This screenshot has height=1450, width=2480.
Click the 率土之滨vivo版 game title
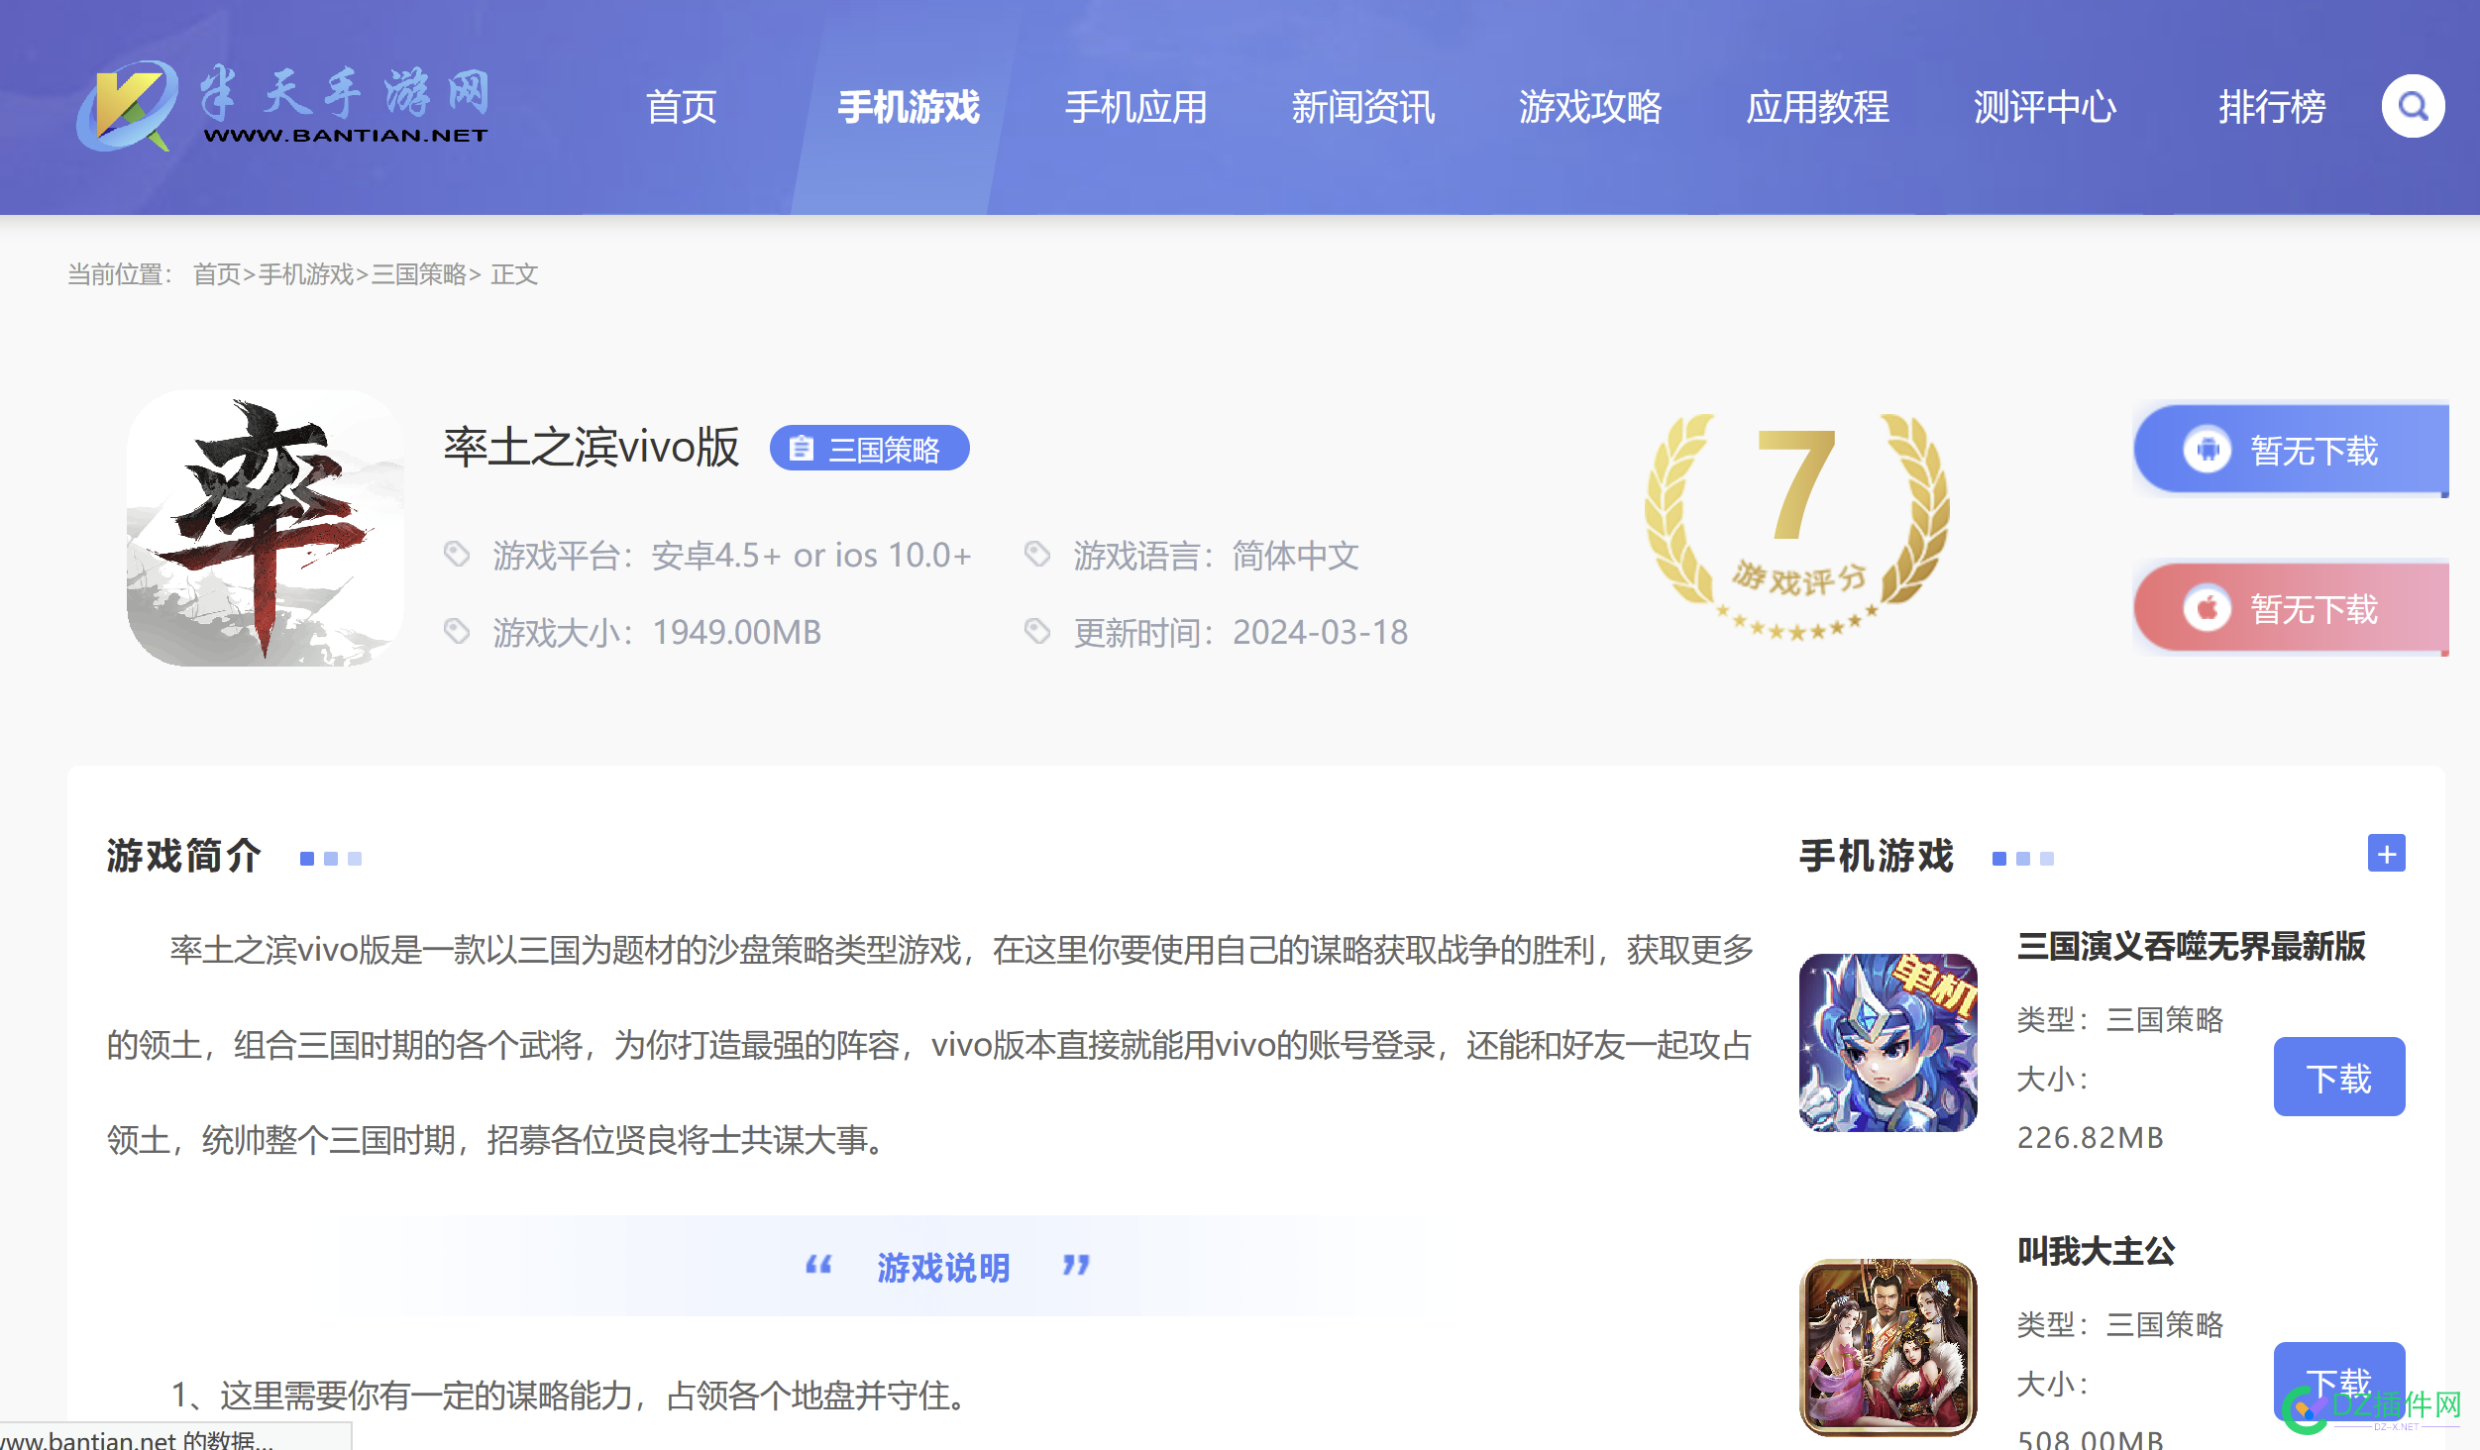point(592,447)
